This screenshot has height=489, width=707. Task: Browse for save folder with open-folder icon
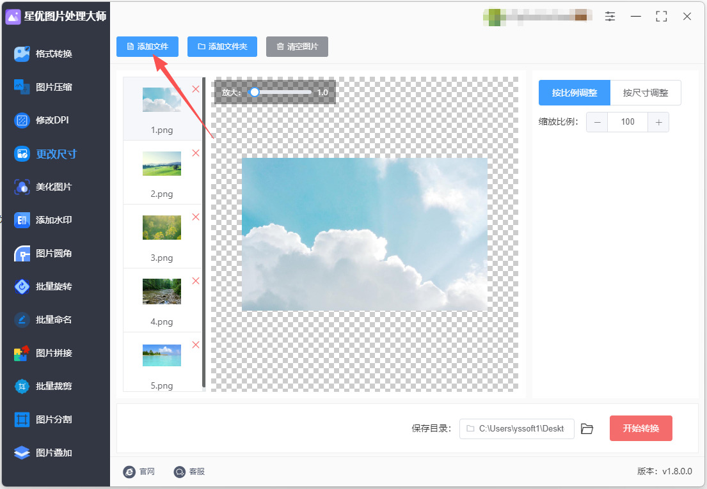pyautogui.click(x=587, y=429)
